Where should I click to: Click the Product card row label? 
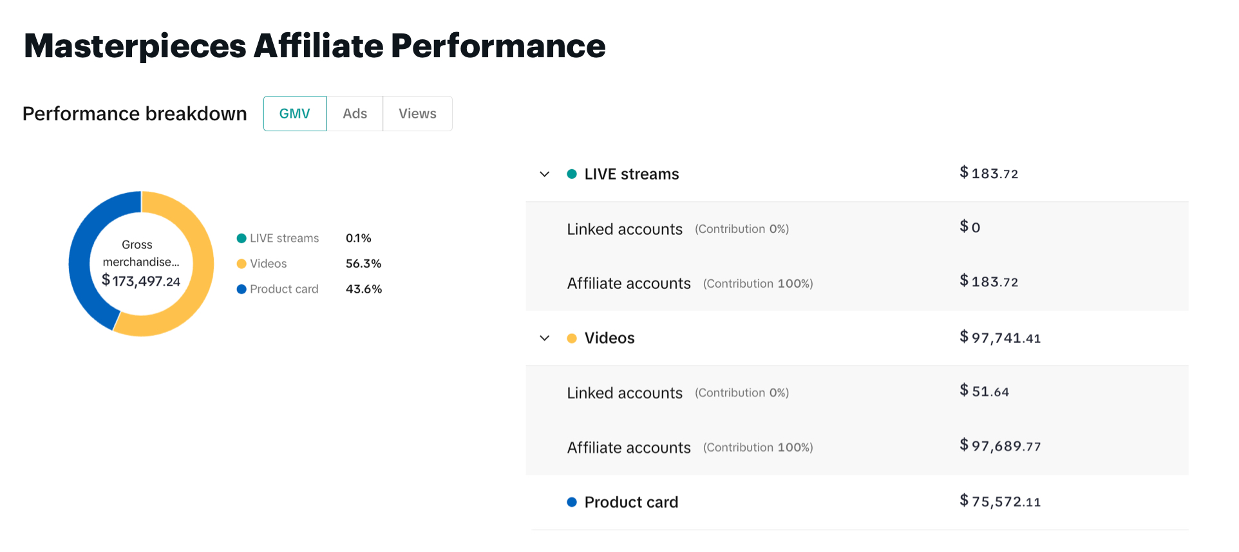click(x=631, y=502)
